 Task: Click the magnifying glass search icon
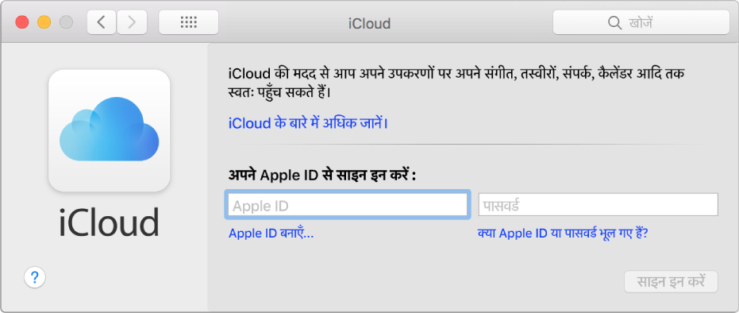pos(614,22)
